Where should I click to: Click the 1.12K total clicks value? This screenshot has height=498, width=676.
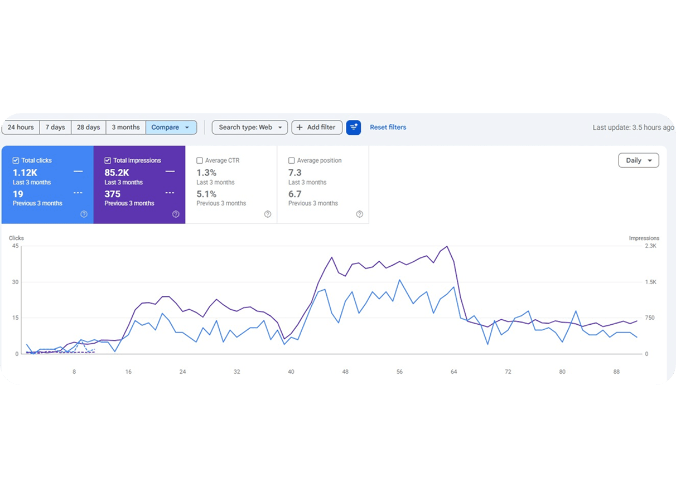pos(25,173)
